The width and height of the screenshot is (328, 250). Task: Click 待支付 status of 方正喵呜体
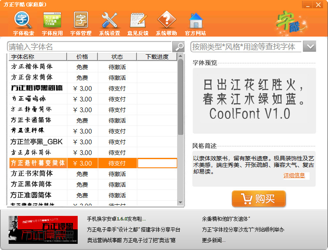(117, 99)
